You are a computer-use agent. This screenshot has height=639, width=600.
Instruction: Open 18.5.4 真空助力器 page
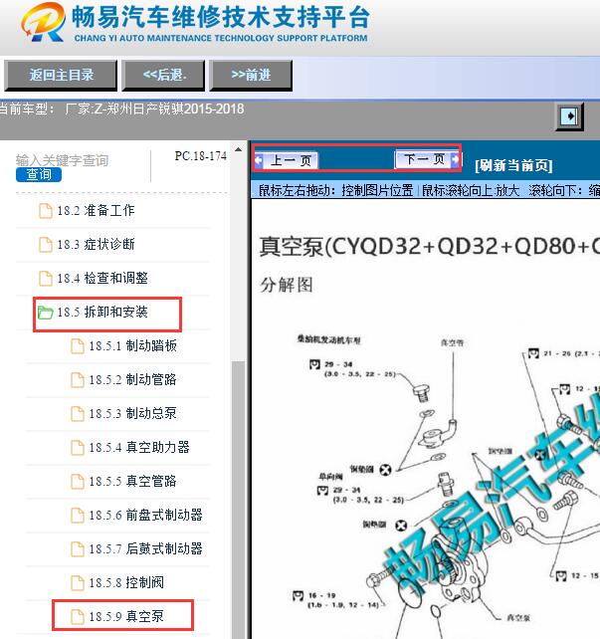pos(139,448)
